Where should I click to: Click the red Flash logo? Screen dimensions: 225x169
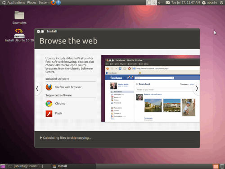click(x=49, y=114)
